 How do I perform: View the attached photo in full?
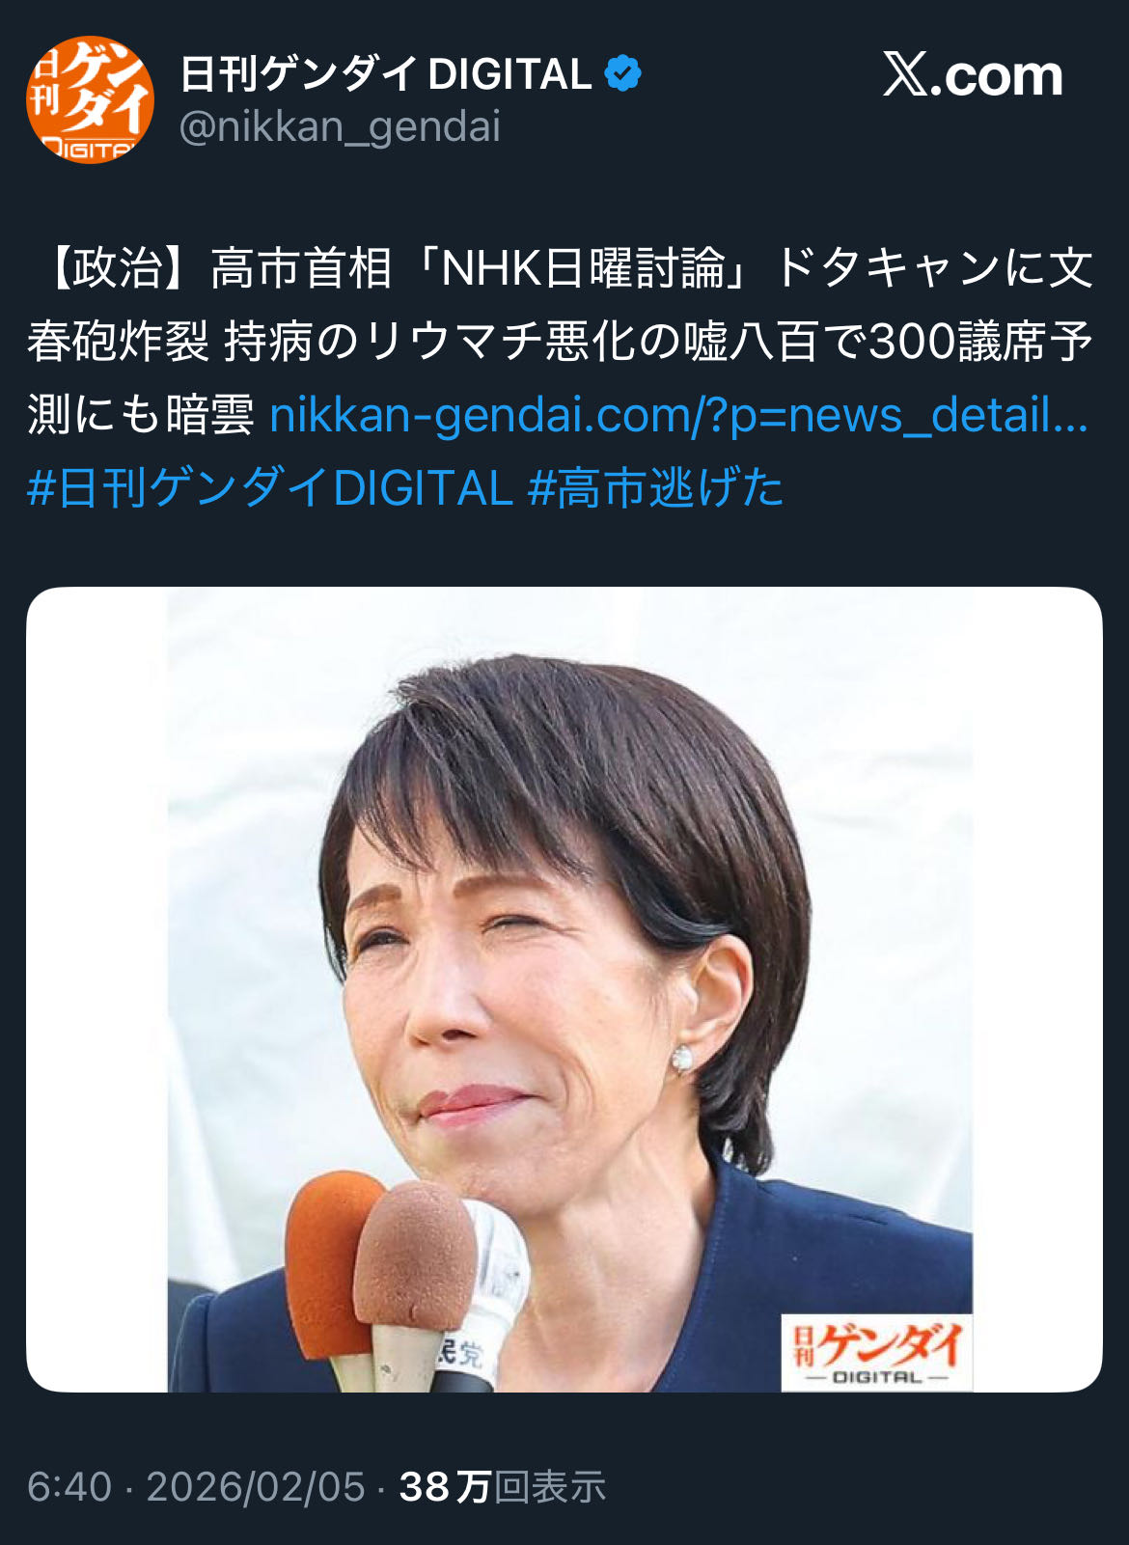(564, 989)
